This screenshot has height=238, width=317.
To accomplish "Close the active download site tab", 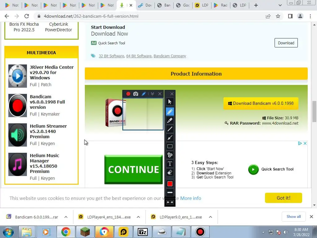I will (131, 5).
